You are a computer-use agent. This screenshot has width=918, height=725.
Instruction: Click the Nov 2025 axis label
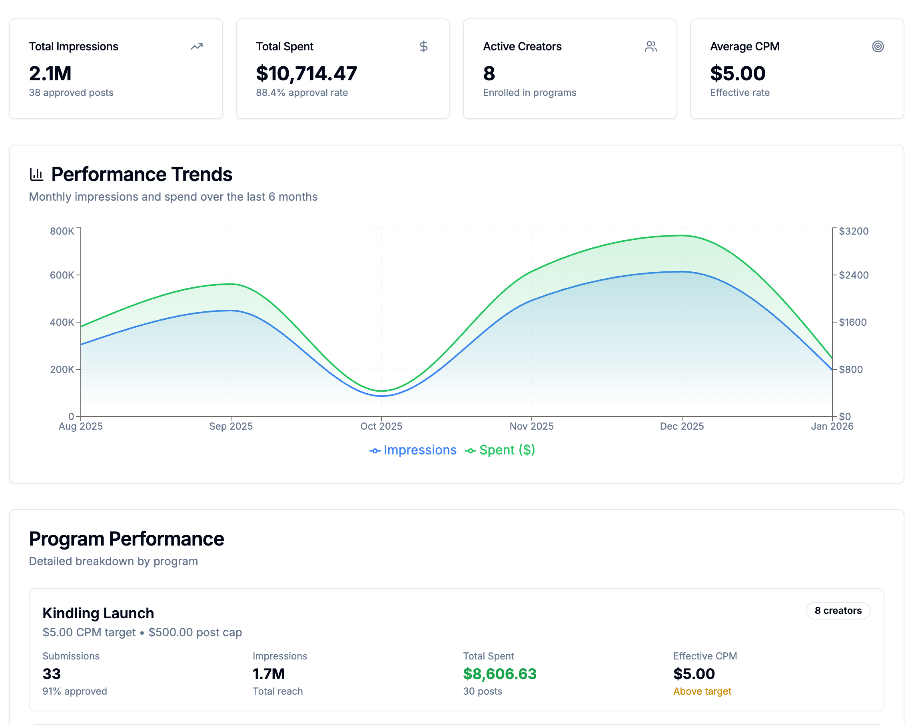pos(531,426)
